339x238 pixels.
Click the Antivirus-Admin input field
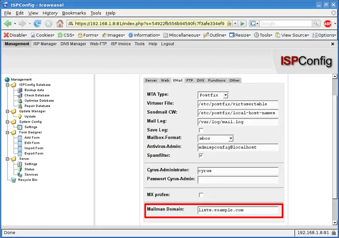[x=238, y=148]
